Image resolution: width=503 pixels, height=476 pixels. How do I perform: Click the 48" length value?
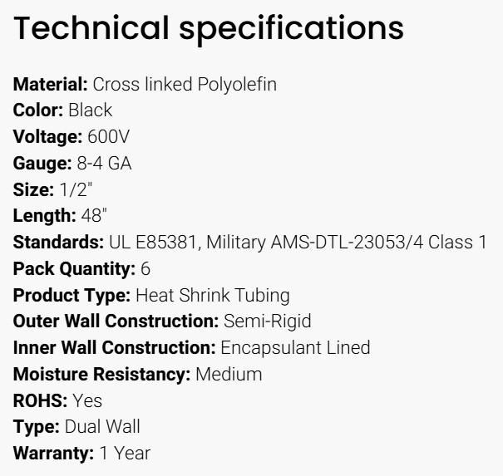point(94,216)
